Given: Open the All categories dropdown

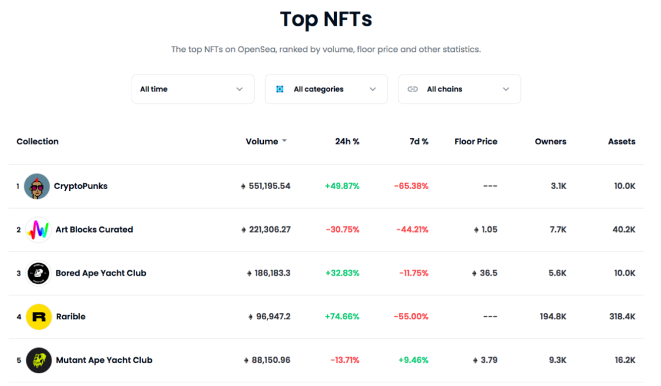Looking at the screenshot, I should (x=326, y=89).
